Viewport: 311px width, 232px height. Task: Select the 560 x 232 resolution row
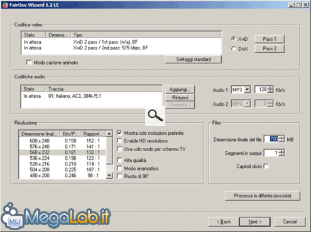pyautogui.click(x=63, y=152)
